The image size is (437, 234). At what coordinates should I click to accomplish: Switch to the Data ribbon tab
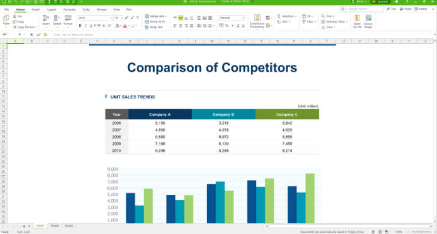(86, 9)
